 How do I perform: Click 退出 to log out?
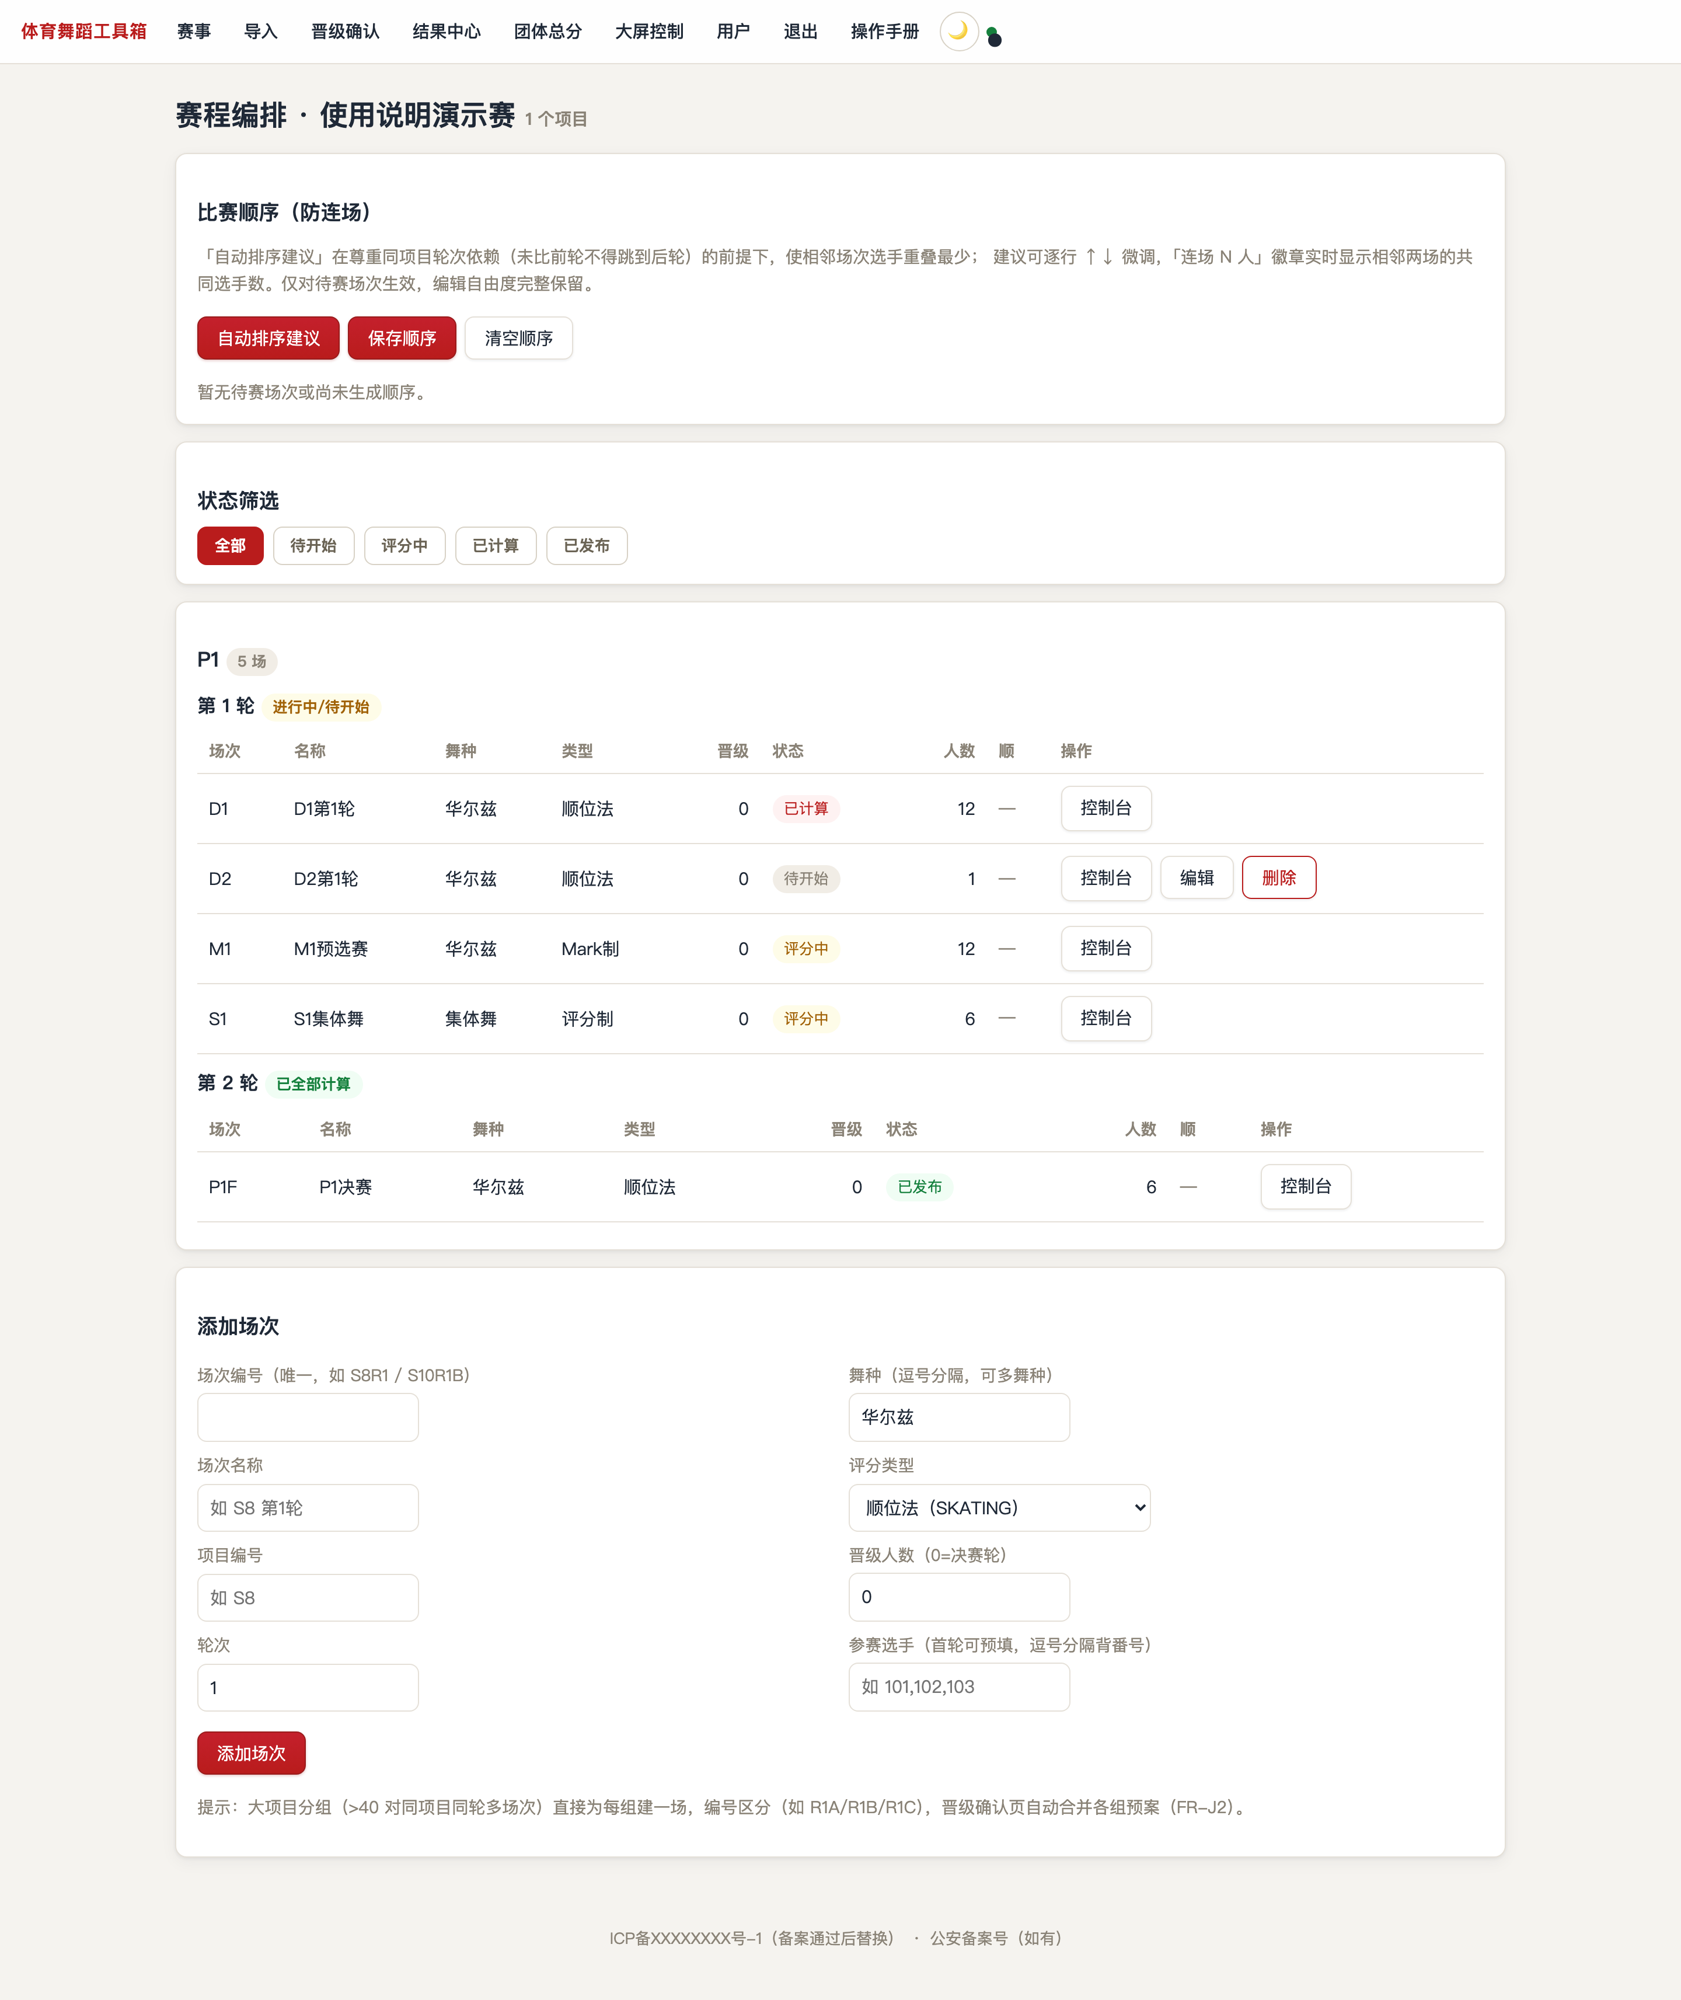[800, 32]
